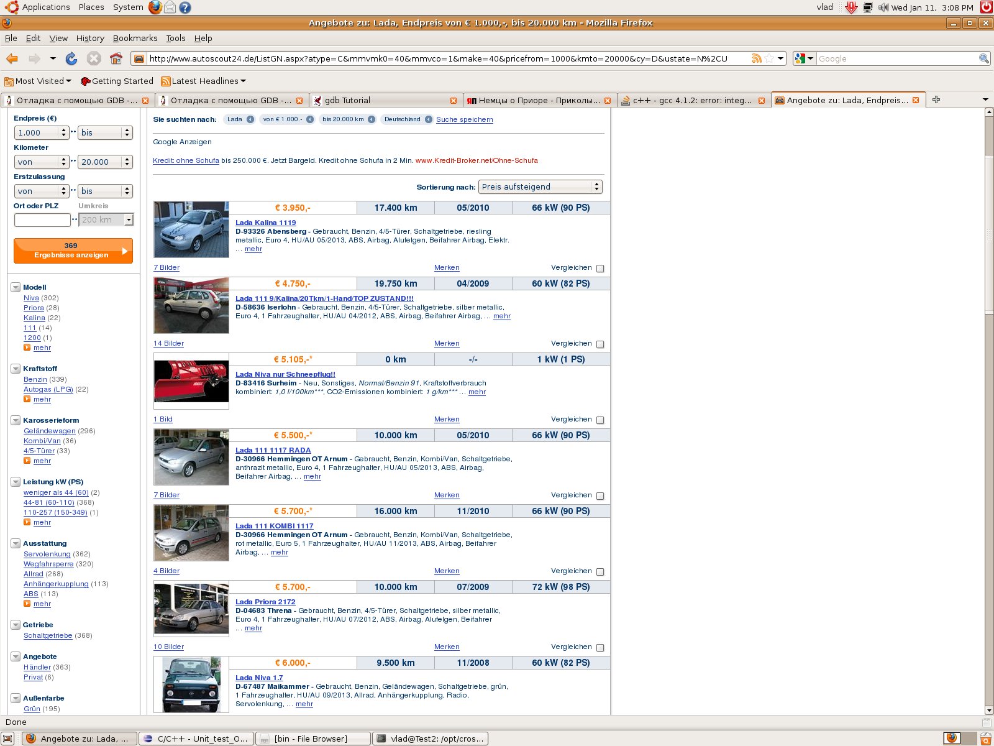Click the network monitor tray icon
Image resolution: width=994 pixels, height=746 pixels.
click(x=867, y=7)
